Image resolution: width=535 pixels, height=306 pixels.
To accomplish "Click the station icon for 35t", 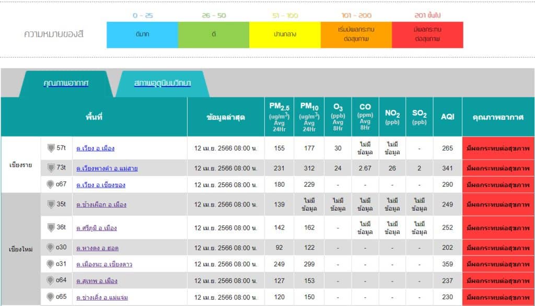I will pos(51,204).
